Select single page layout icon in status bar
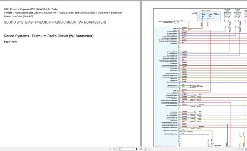 click(x=238, y=149)
